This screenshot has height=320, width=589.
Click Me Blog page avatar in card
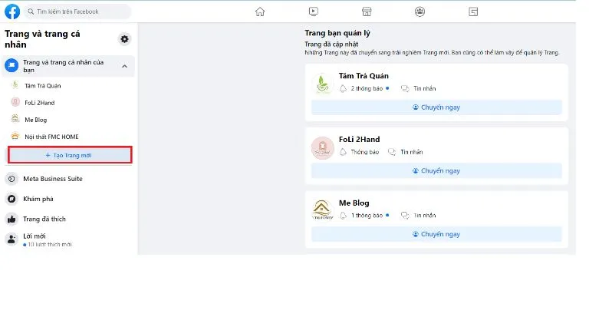point(322,210)
